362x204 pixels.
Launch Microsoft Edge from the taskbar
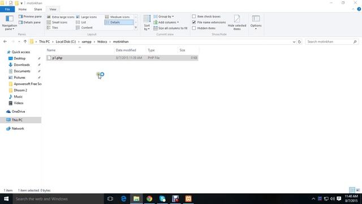tap(123, 199)
